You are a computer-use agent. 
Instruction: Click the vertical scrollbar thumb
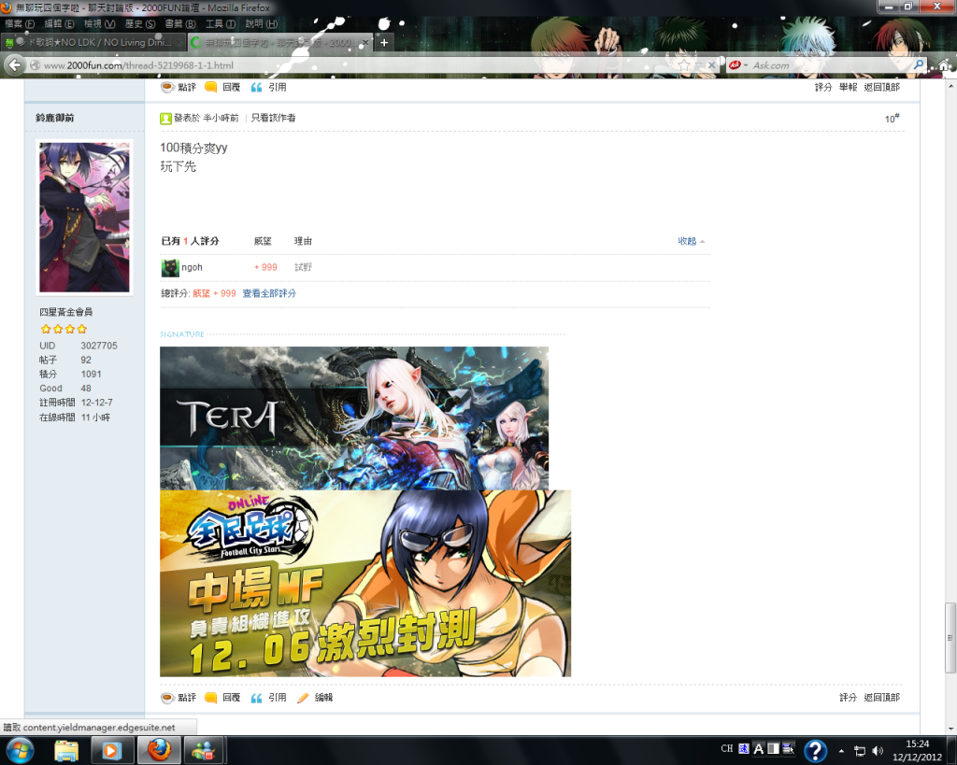click(950, 637)
